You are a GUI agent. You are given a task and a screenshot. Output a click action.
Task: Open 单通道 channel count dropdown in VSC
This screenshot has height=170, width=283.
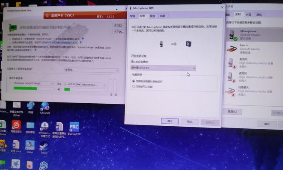[92, 70]
